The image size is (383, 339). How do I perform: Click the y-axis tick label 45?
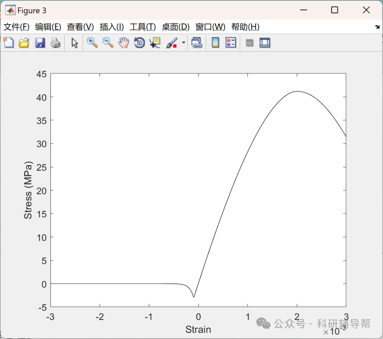tap(41, 74)
